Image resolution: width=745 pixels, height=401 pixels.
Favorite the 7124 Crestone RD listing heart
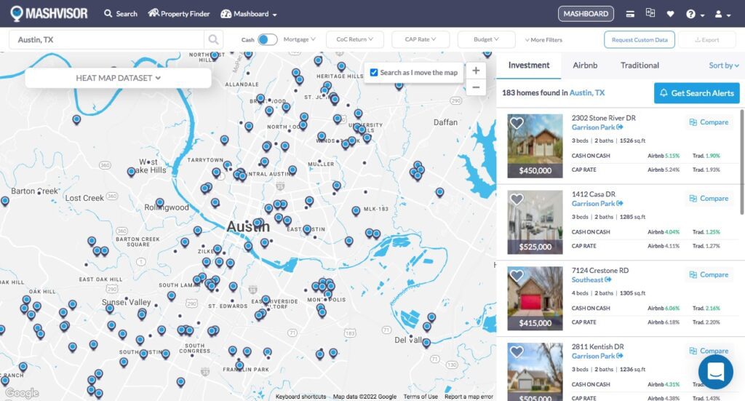coord(517,275)
